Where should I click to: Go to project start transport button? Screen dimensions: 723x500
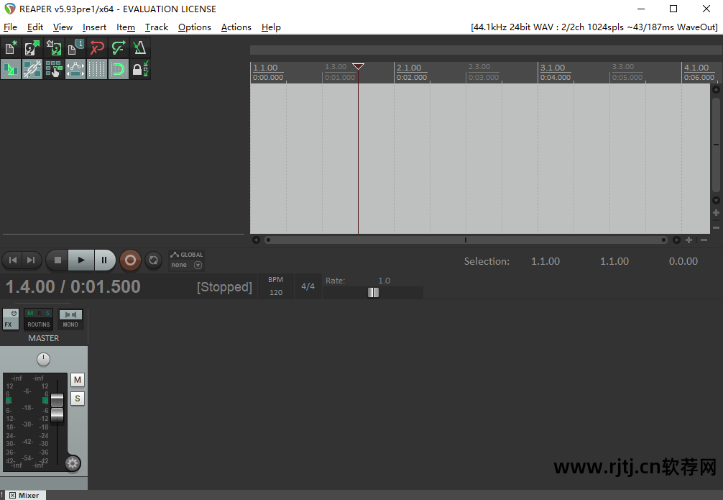13,260
